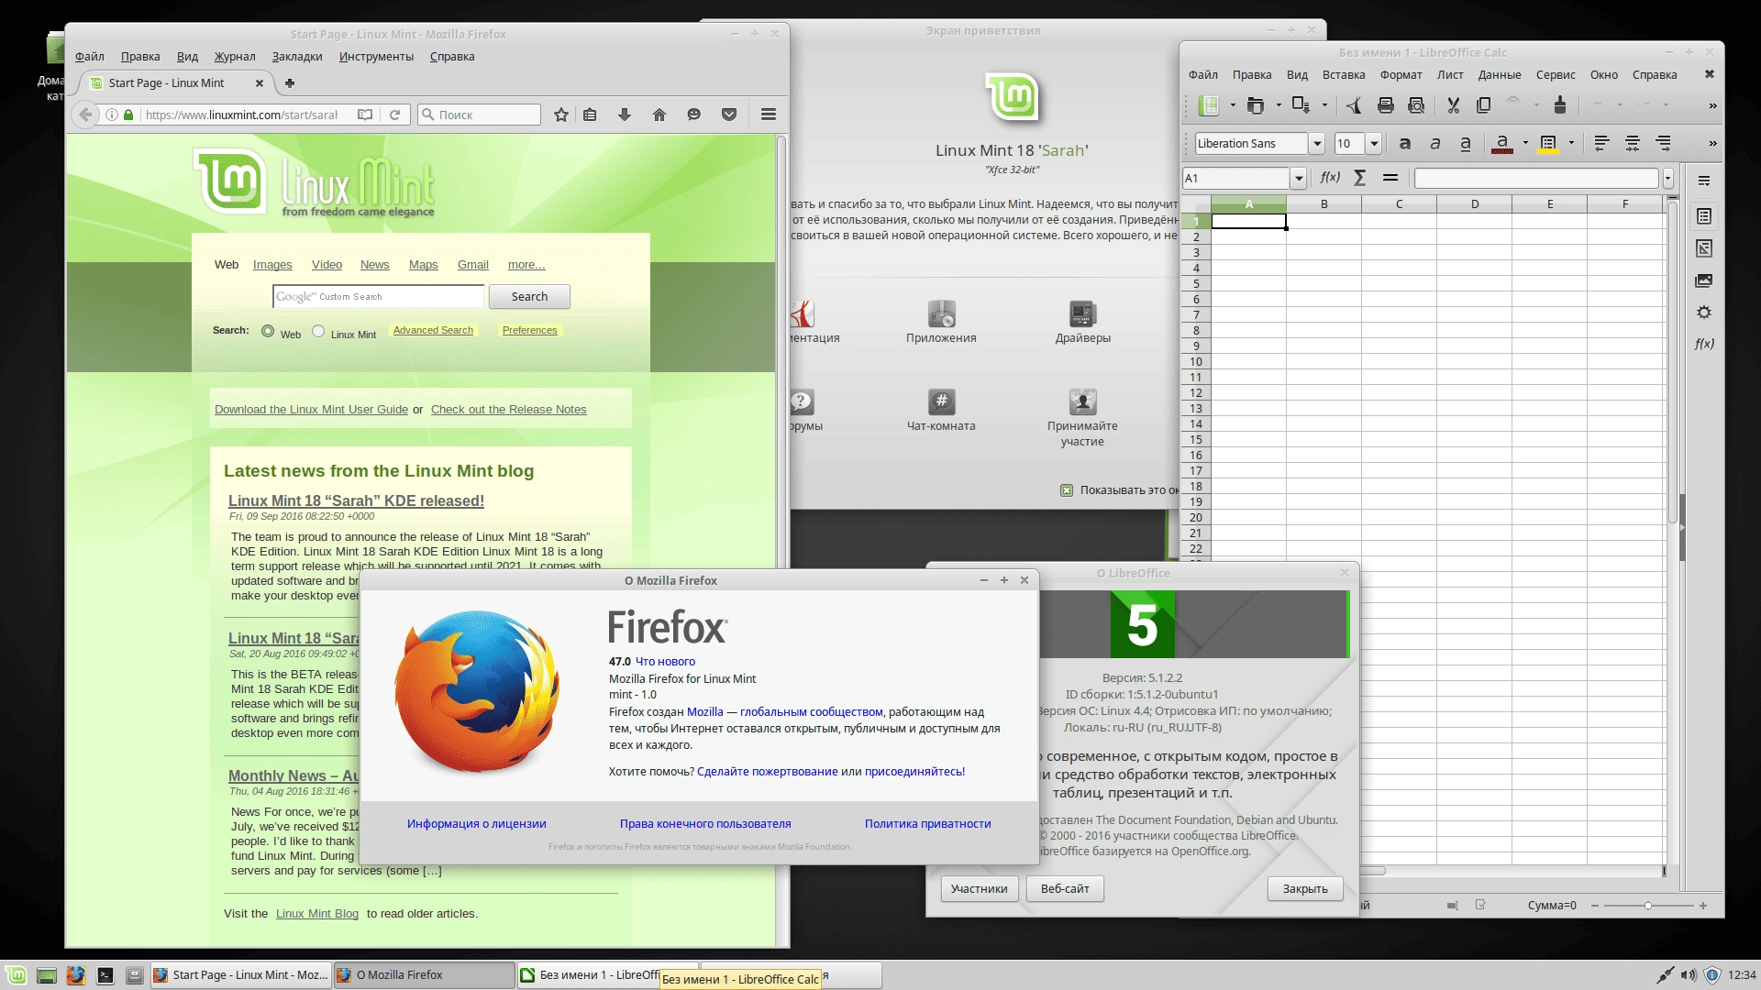Click the Google Search button

(529, 297)
